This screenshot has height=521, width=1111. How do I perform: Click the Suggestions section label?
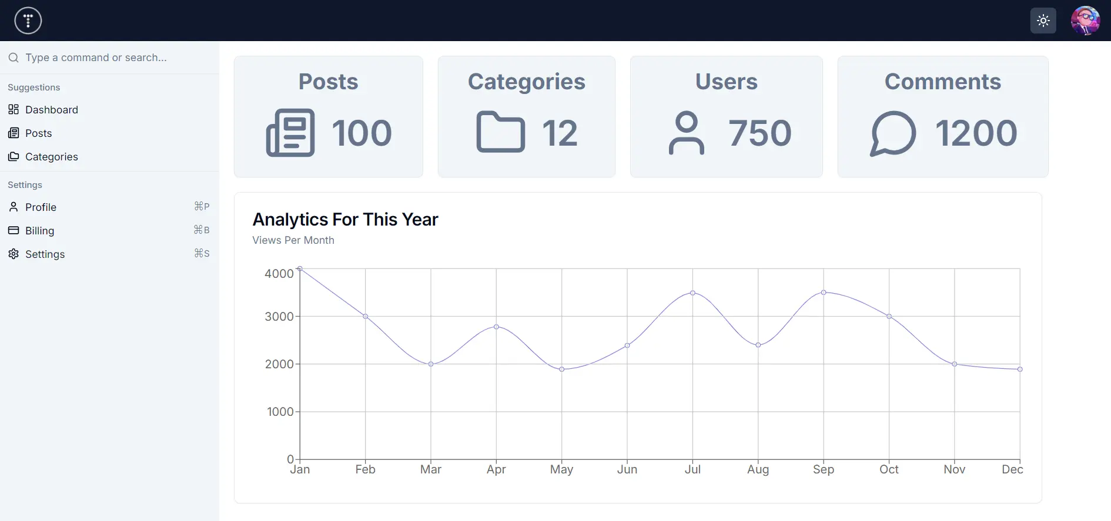(x=34, y=88)
